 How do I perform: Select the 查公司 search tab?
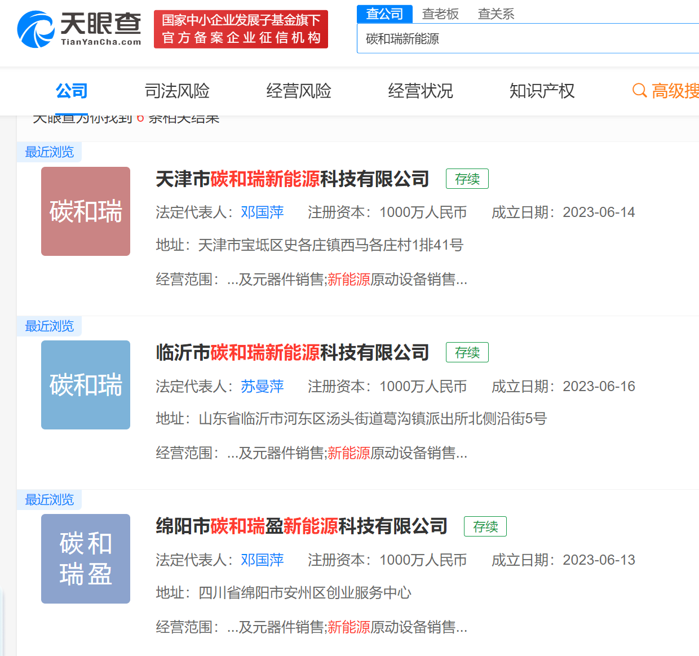pos(385,14)
